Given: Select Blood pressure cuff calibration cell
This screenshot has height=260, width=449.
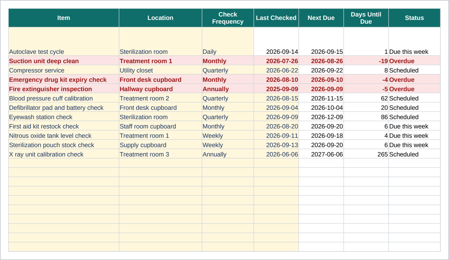Looking at the screenshot, I should [64, 98].
